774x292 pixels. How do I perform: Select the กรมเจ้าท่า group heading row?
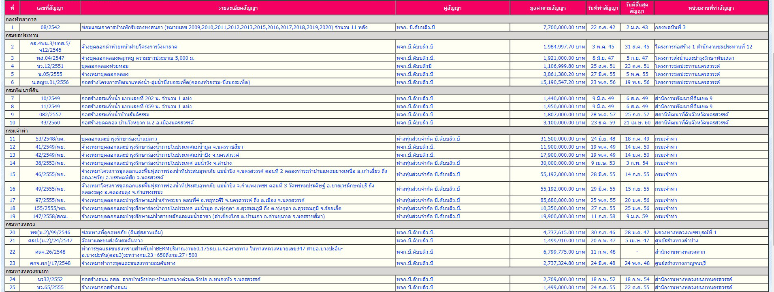17,131
